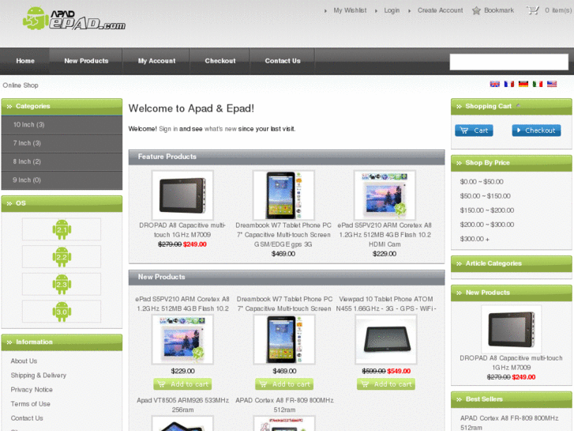The image size is (574, 431).
Task: Add $229.00 ePad to cart
Action: pyautogui.click(x=182, y=384)
